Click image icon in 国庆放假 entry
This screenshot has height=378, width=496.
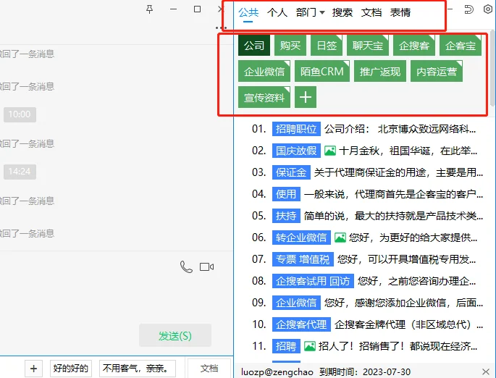tap(330, 151)
